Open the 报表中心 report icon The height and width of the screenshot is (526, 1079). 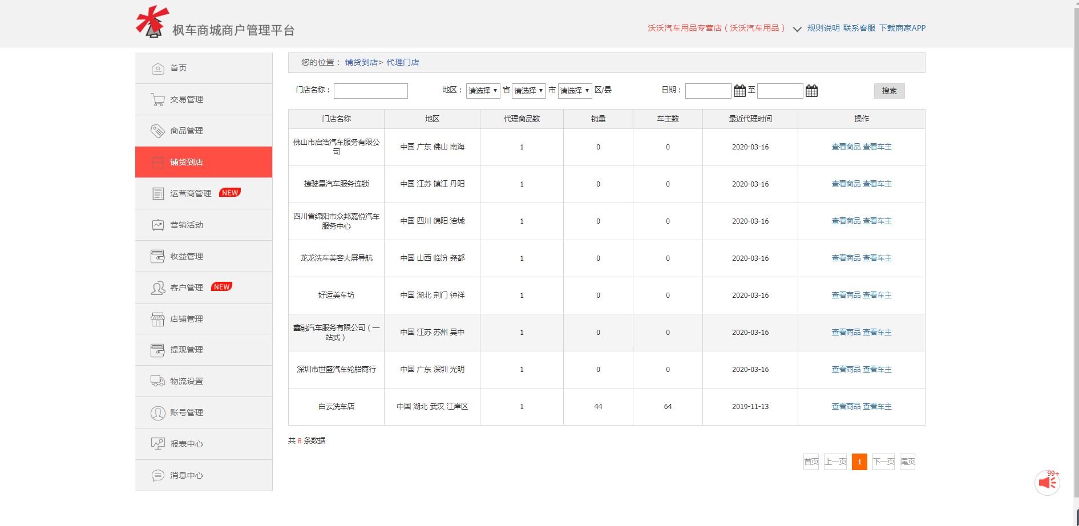click(158, 443)
